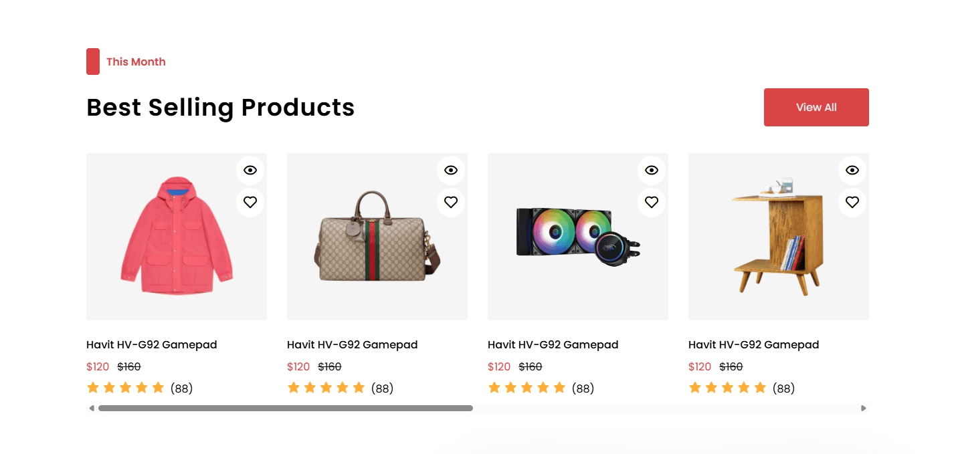Click the quick view eye icon on red jacket

point(250,171)
